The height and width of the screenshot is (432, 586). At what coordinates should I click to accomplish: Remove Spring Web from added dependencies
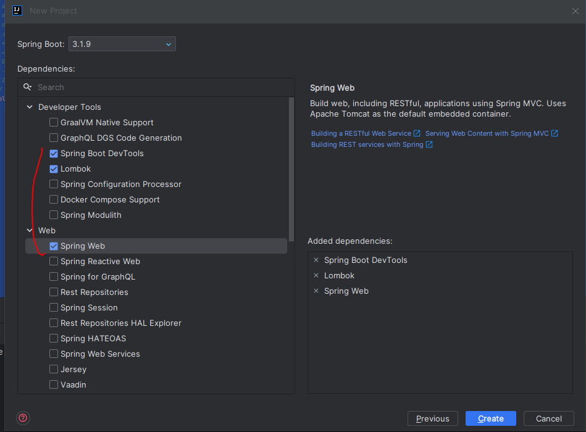[x=316, y=291]
